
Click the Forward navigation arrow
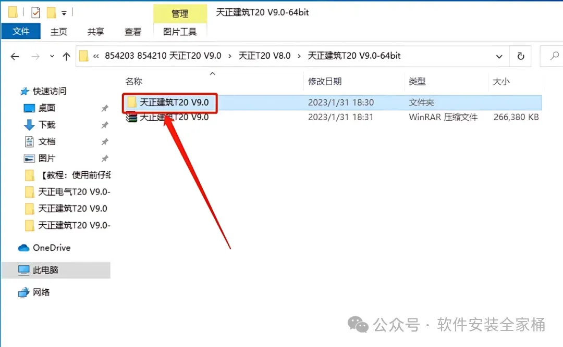35,56
